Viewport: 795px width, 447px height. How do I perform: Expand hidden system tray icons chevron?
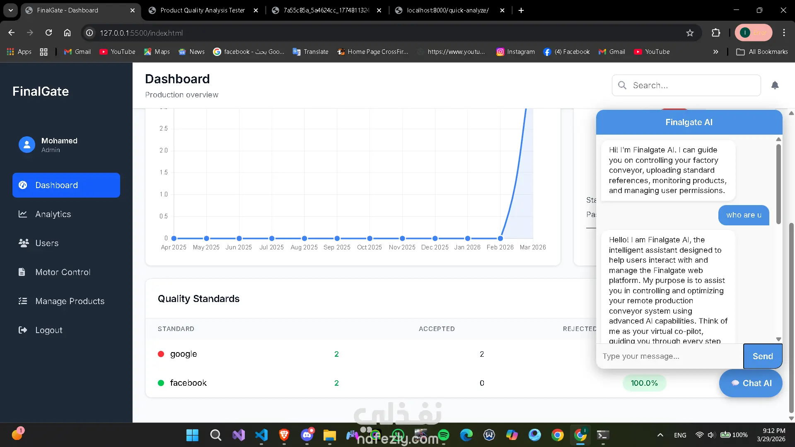660,435
